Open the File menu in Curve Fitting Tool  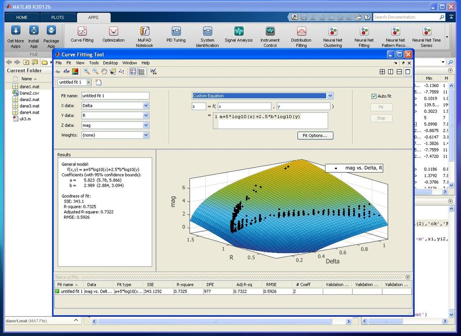point(59,63)
